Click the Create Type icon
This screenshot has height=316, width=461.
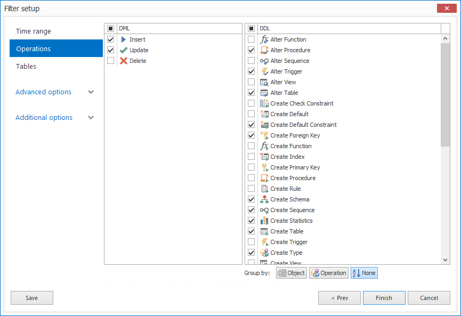coord(264,253)
